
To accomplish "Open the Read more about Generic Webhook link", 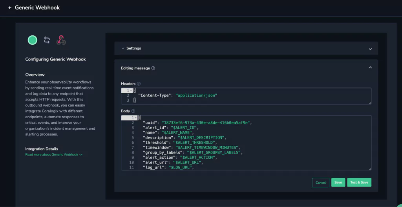I will click(x=54, y=154).
